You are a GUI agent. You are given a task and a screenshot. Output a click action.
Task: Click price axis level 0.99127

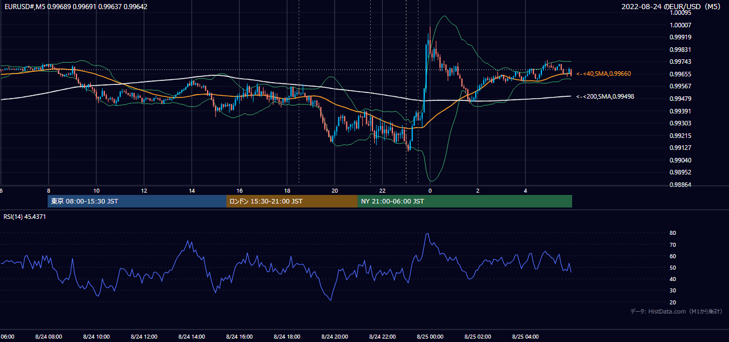point(681,148)
